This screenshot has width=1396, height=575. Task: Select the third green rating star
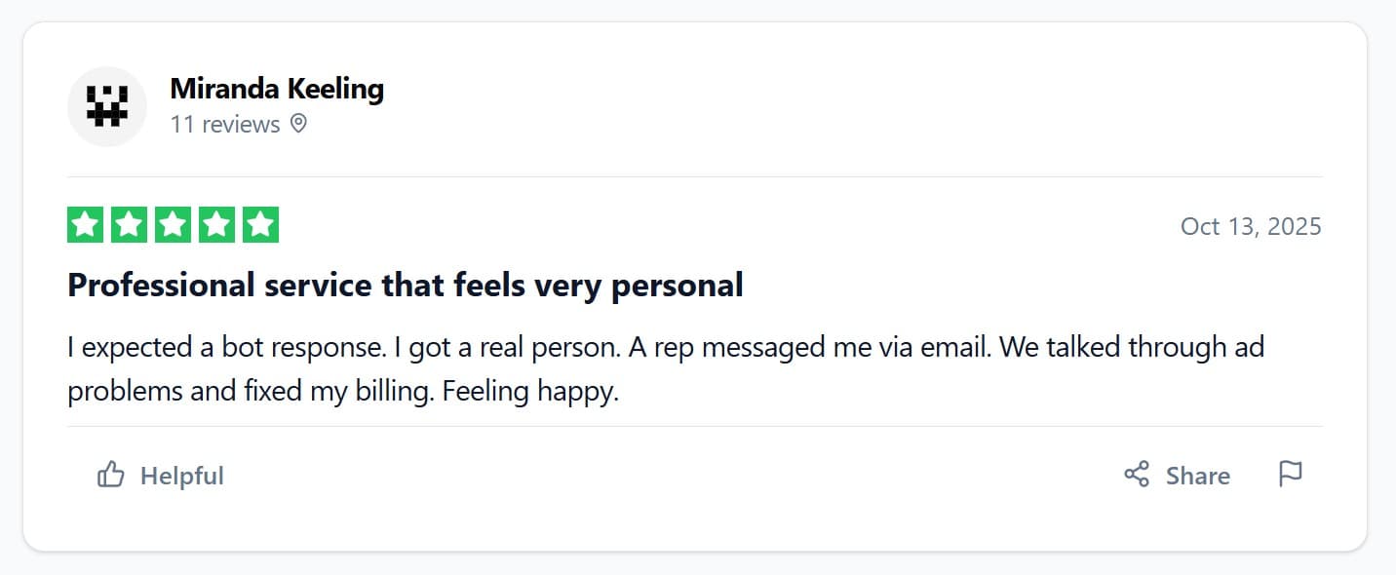click(x=173, y=225)
